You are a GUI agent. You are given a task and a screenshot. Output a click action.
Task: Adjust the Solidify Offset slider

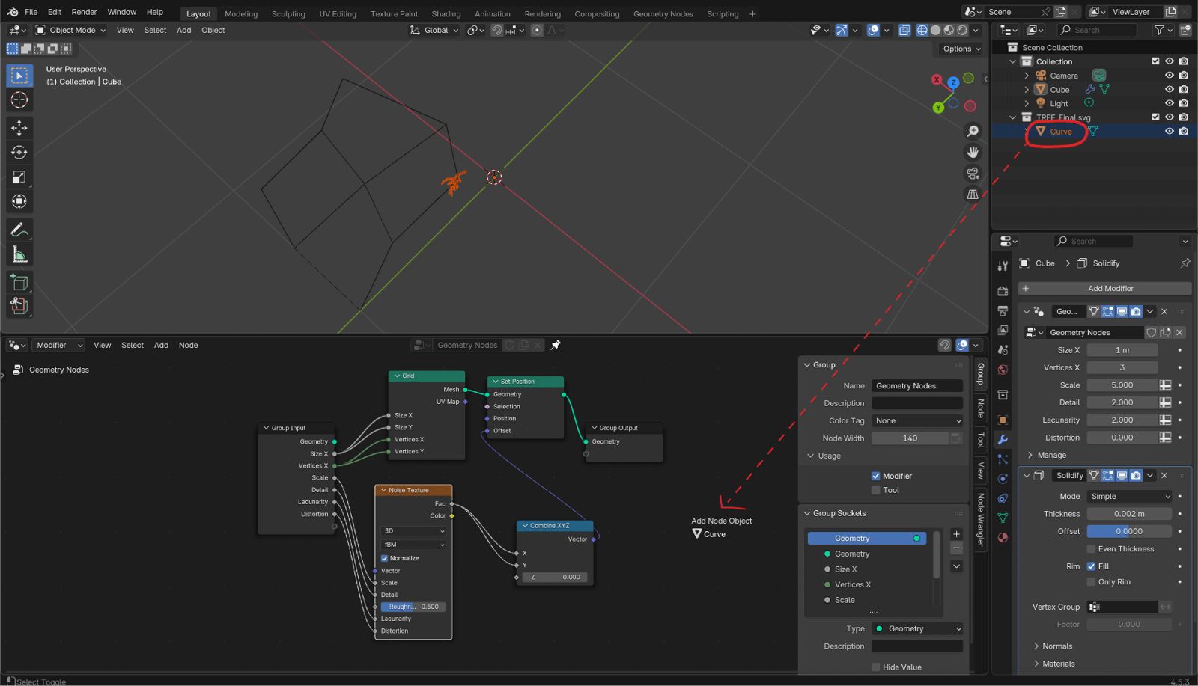1128,531
